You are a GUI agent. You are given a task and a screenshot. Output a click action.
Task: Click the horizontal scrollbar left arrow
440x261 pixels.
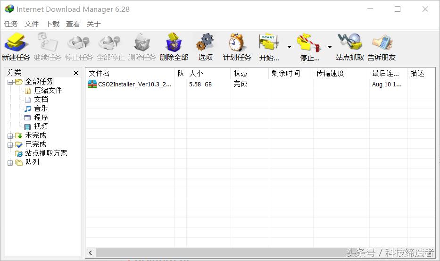pos(91,253)
